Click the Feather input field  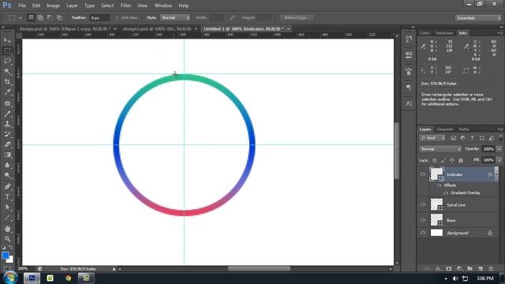click(x=99, y=17)
